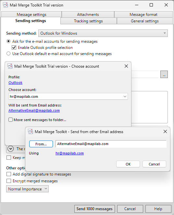This screenshot has height=215, width=174.
Task: Maximize the Mail Merge Toolkit window
Action: coord(151,5)
